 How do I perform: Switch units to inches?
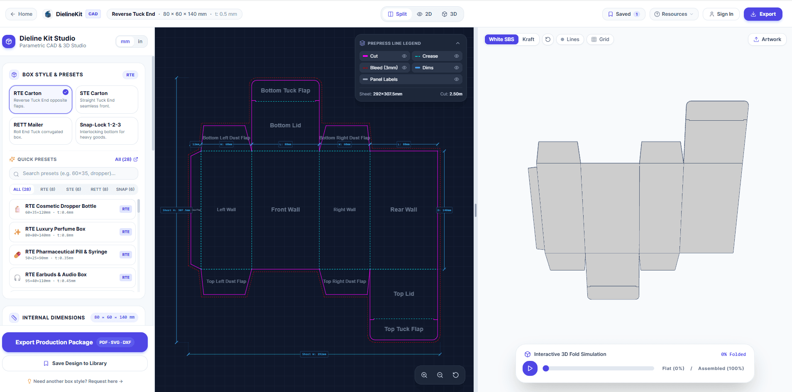click(x=140, y=41)
